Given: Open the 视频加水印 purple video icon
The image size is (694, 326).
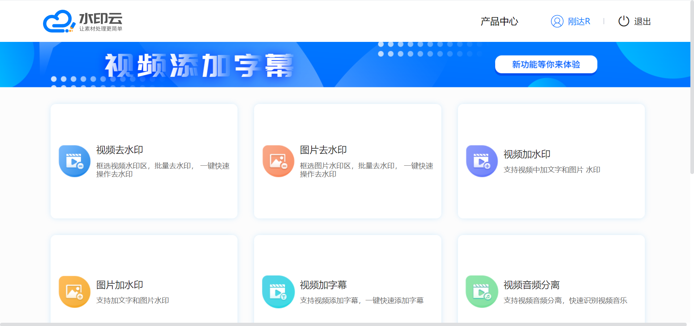Looking at the screenshot, I should tap(482, 161).
